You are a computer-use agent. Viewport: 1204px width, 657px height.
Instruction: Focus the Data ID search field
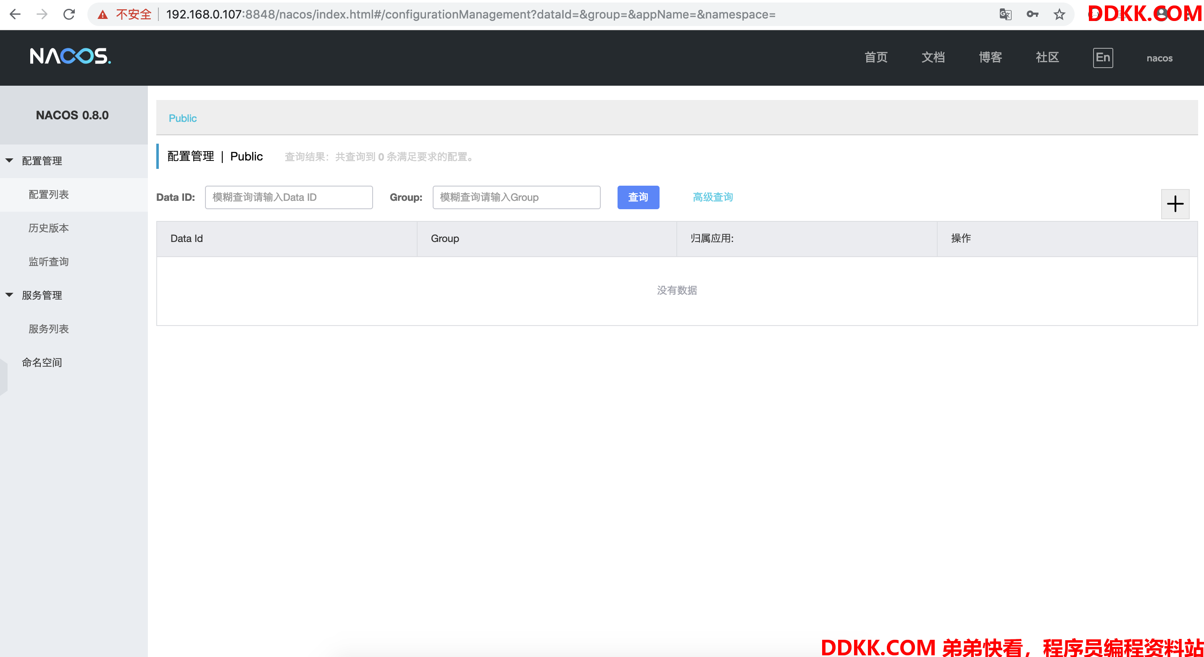pyautogui.click(x=289, y=197)
